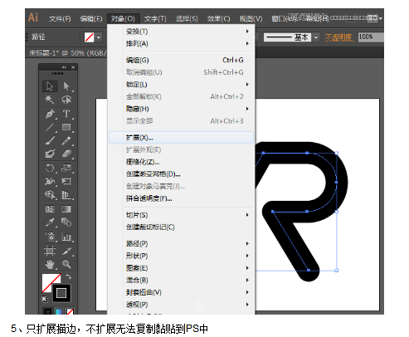Screen dimensions: 409x337
Task: Choose the Free Transform tool
Action: click(x=66, y=181)
